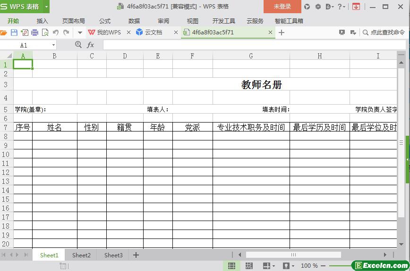Click the Undo arrow icon

[x=56, y=33]
